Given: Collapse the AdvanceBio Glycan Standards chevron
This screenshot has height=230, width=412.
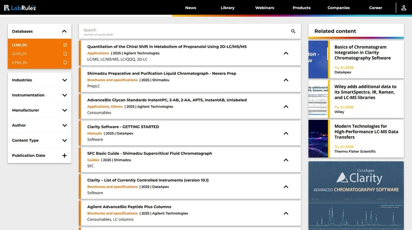Looking at the screenshot, I should [286, 107].
